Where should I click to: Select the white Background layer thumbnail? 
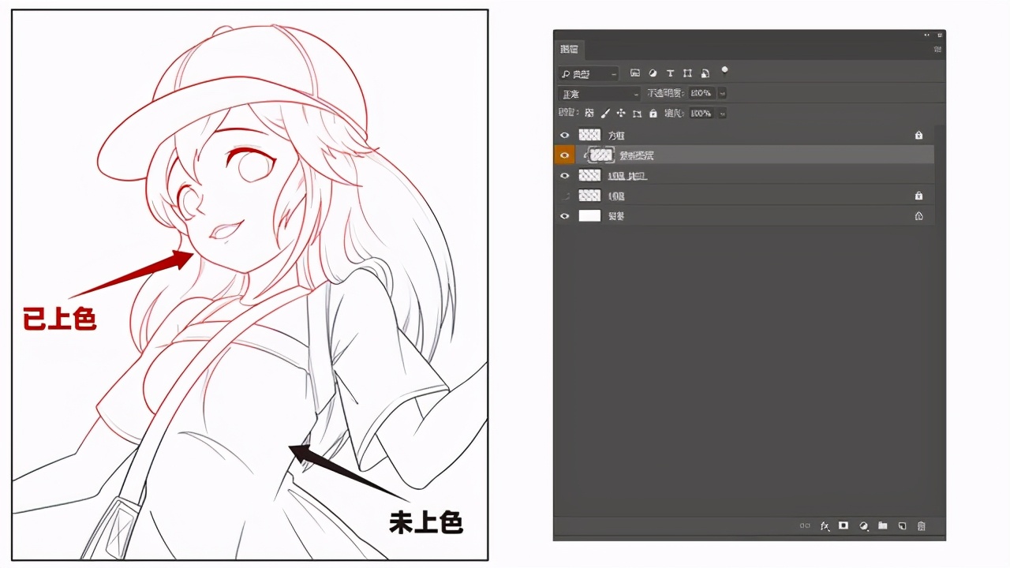point(589,216)
